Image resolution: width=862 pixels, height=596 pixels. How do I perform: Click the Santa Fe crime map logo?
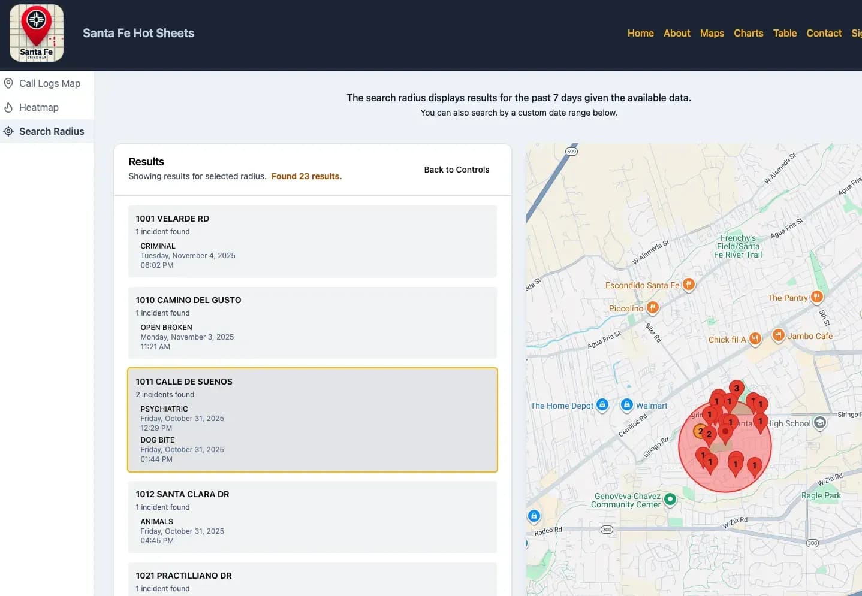tap(37, 33)
